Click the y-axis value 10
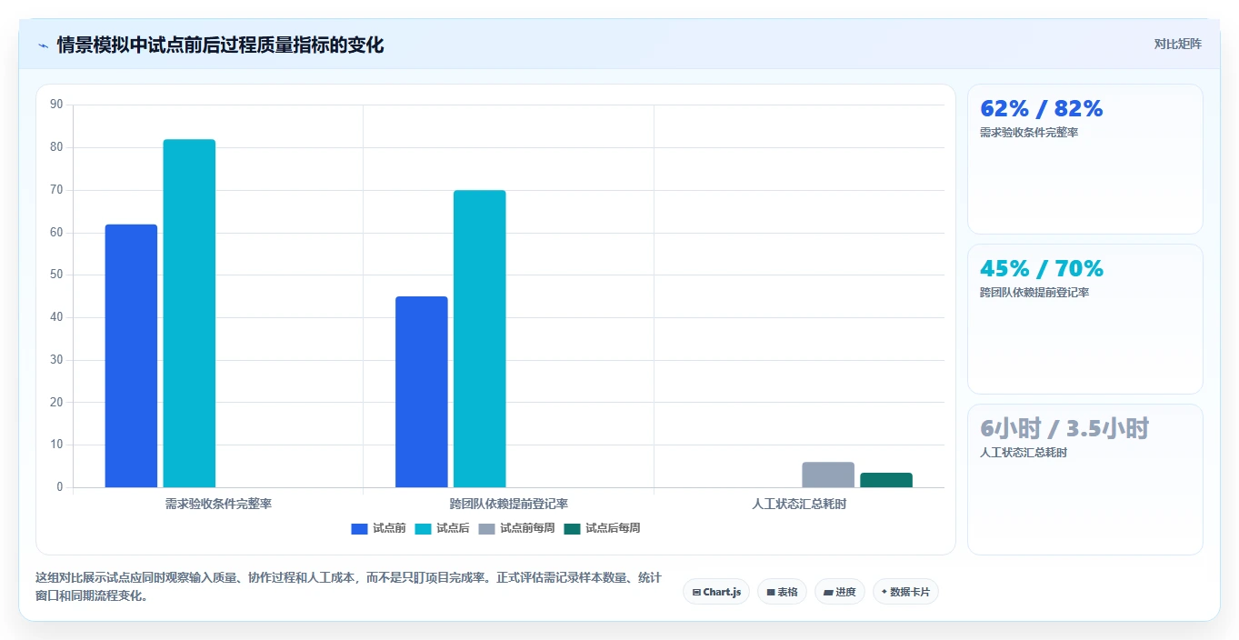1239x640 pixels. click(56, 445)
